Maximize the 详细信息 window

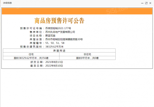(146, 3)
